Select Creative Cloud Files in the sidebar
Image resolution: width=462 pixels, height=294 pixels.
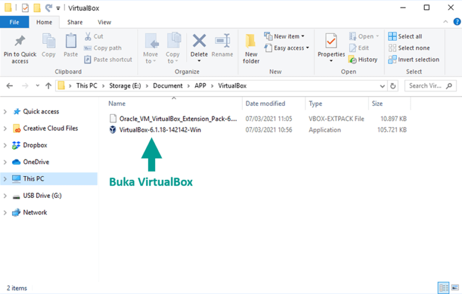point(51,129)
